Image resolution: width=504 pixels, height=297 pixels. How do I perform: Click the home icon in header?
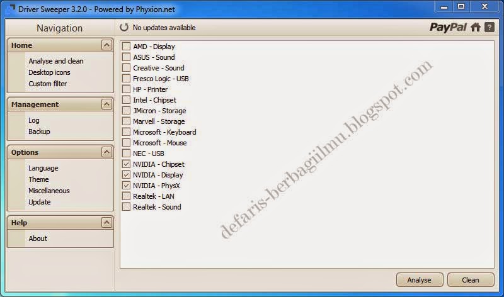tap(476, 27)
